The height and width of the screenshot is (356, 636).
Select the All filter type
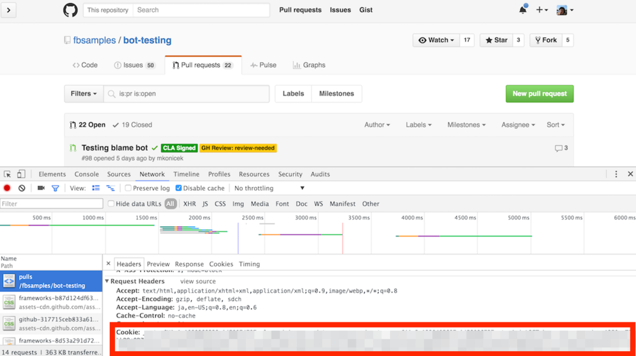point(170,204)
